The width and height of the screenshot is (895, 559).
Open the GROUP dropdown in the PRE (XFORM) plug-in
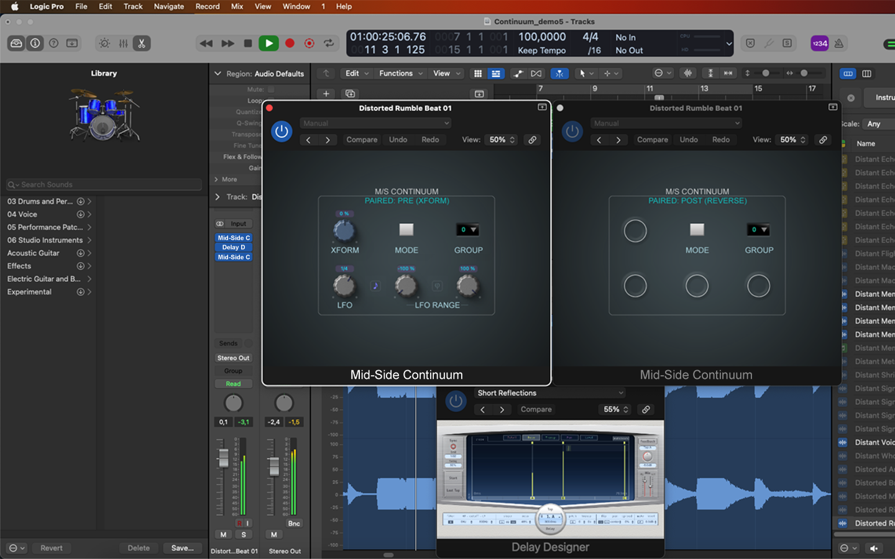(468, 230)
